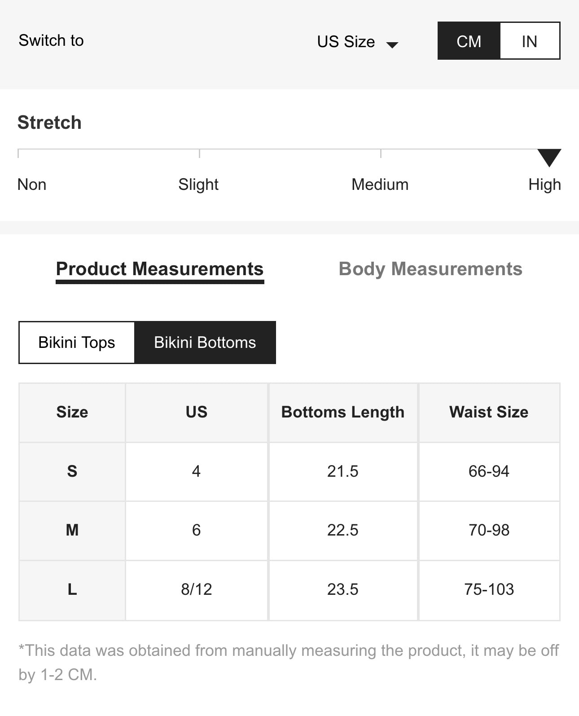The image size is (579, 716).
Task: Select the Bikini Bottoms option
Action: 205,343
